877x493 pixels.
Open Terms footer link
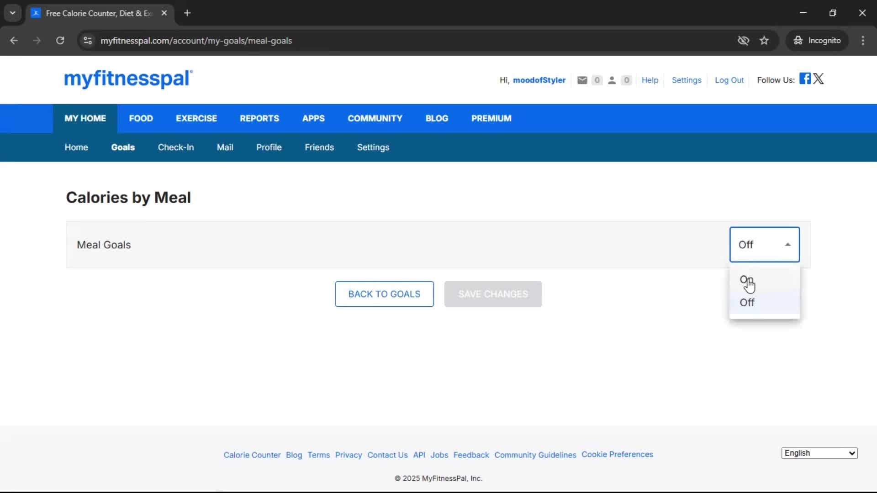pyautogui.click(x=318, y=455)
